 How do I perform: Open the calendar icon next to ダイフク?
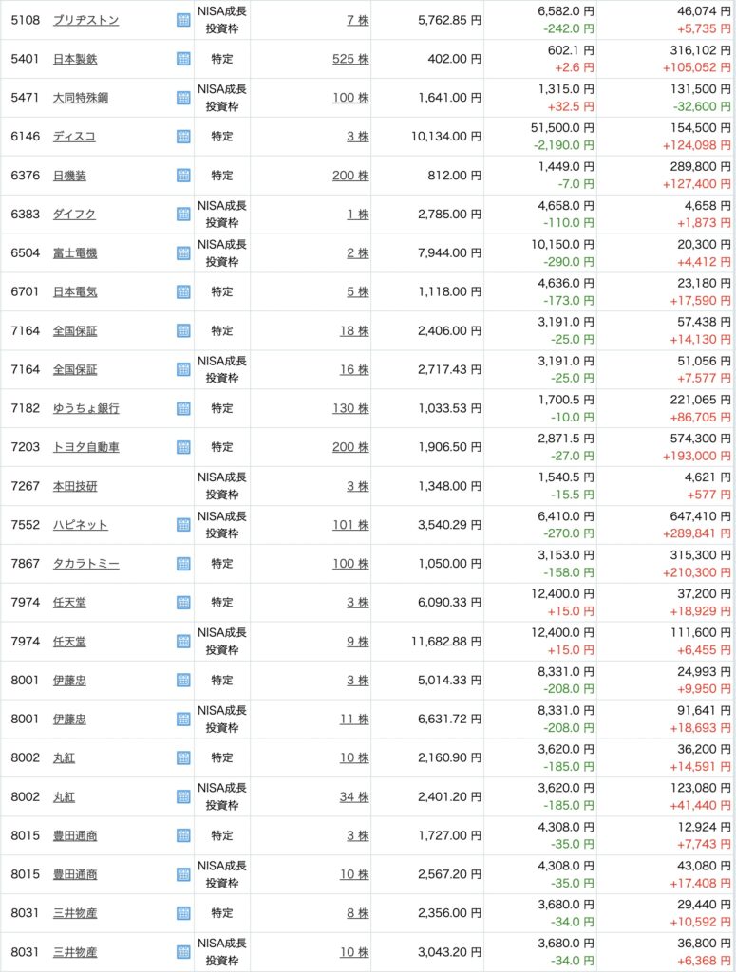pyautogui.click(x=183, y=215)
